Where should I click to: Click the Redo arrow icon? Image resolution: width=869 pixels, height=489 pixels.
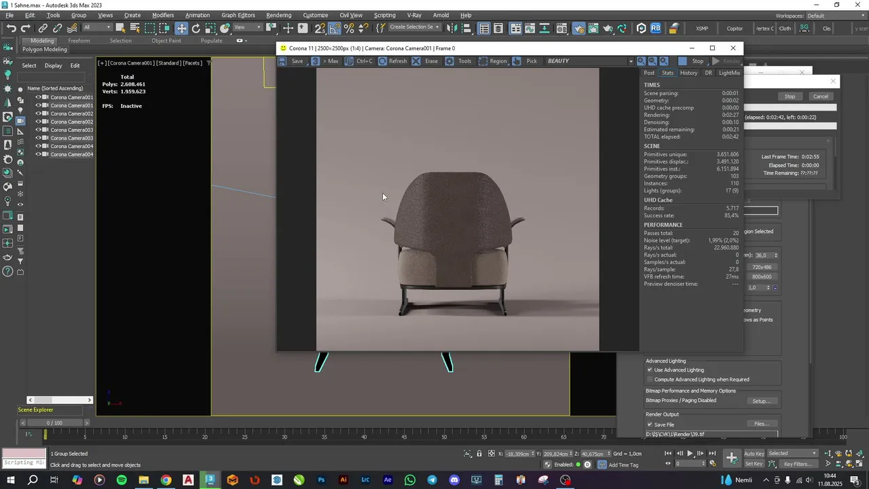click(x=26, y=28)
